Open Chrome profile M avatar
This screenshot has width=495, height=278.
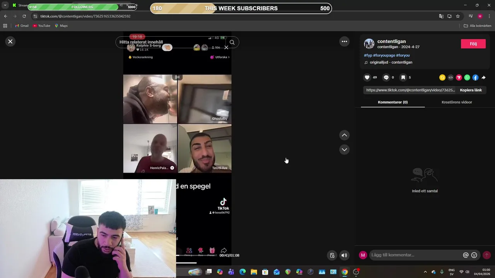(480, 16)
